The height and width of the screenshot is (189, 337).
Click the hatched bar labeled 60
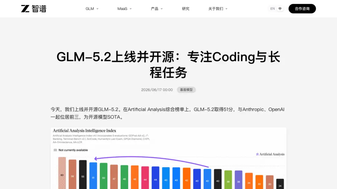pos(62,173)
